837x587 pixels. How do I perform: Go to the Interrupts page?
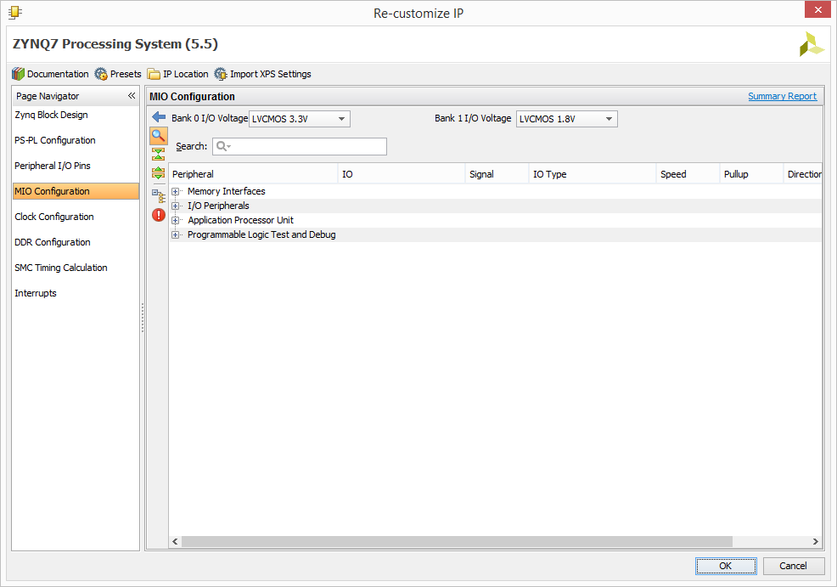pos(36,293)
